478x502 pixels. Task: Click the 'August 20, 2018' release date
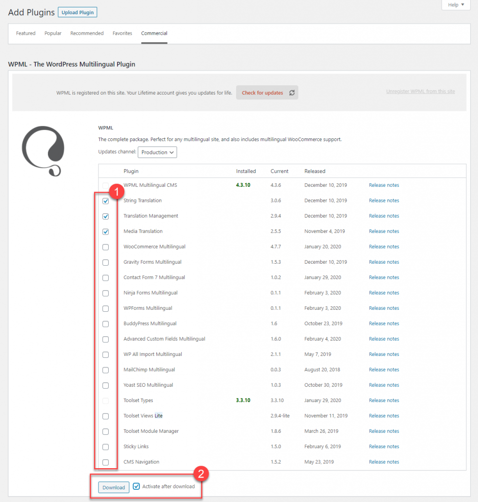322,370
